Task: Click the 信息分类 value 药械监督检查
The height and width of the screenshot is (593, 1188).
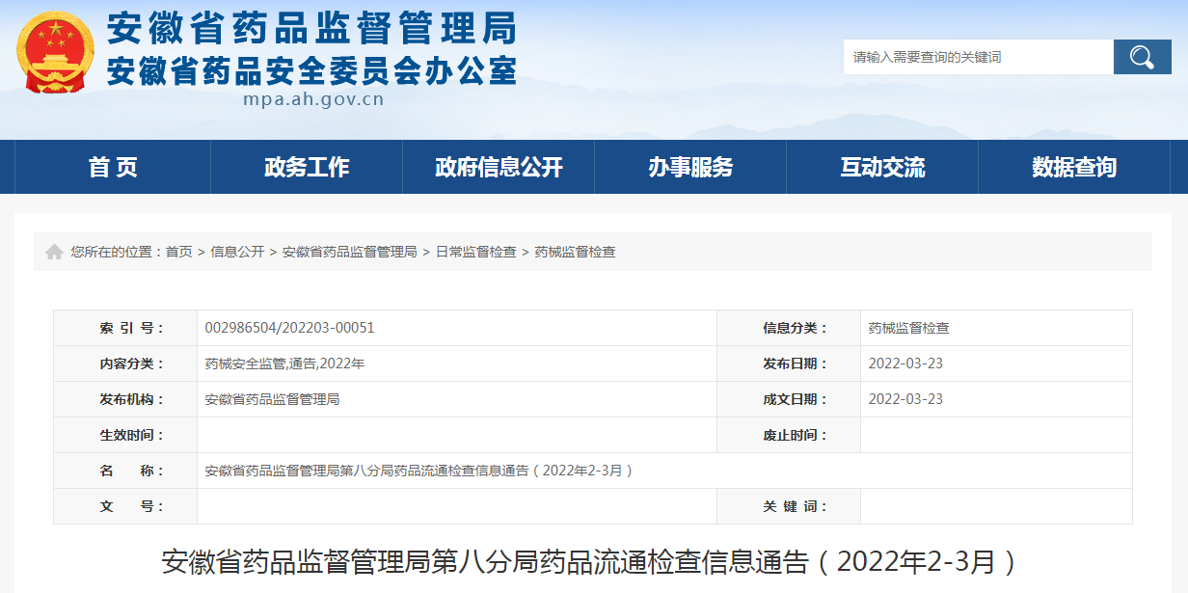Action: coord(908,328)
